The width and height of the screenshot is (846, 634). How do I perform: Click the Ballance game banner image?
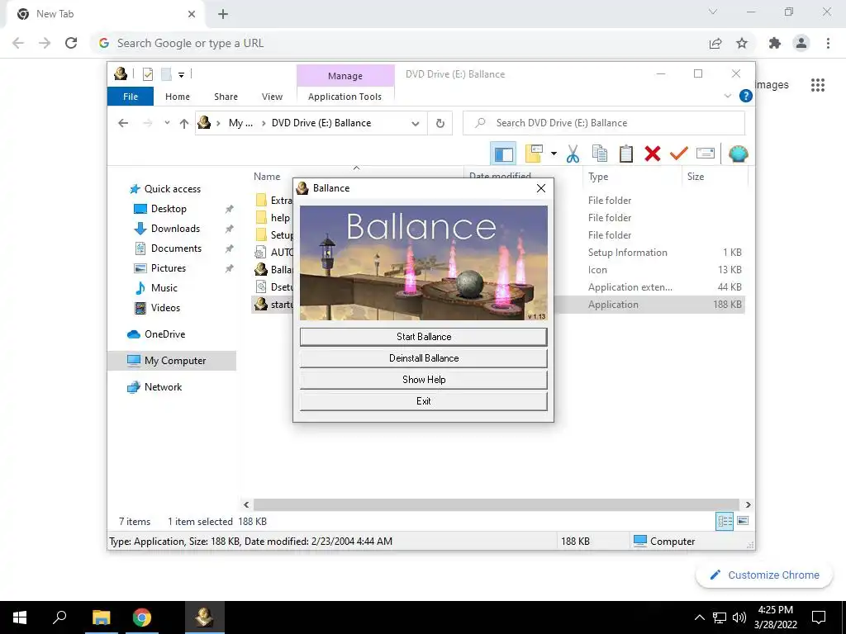[424, 263]
